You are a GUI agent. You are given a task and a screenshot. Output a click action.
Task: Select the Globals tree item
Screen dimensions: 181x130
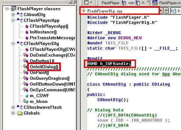tap(32, 113)
